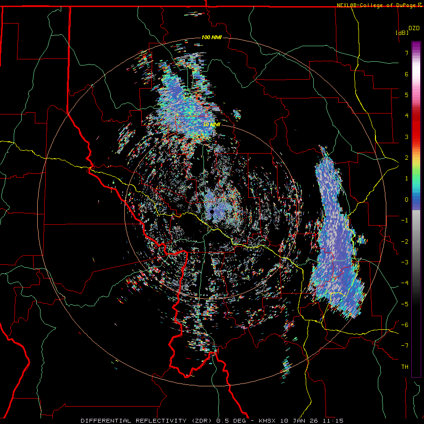The width and height of the screenshot is (424, 424).
Task: Click the DZD legend title
Action: (x=414, y=28)
